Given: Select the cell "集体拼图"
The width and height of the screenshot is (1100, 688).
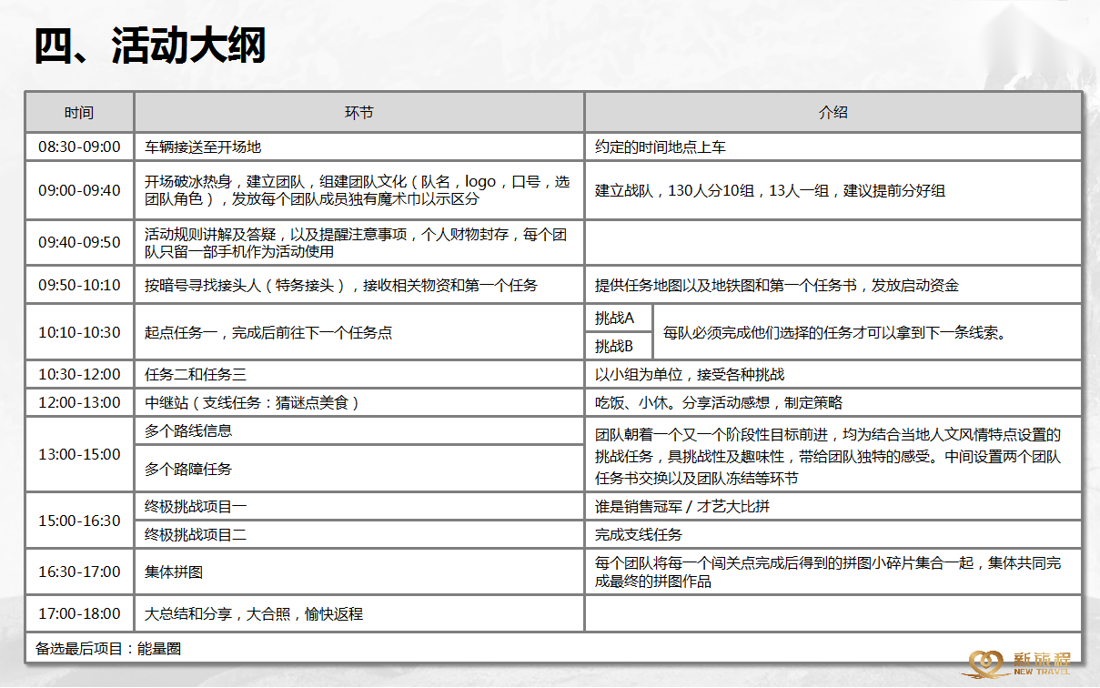Looking at the screenshot, I should 359,572.
